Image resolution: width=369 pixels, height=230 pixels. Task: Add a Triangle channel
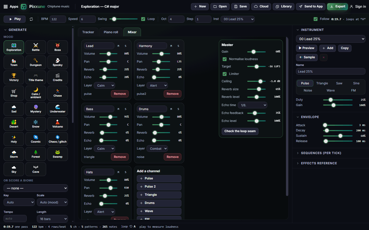point(159,195)
